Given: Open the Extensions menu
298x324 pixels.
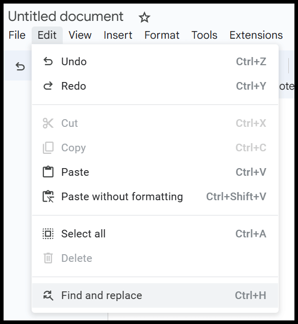Looking at the screenshot, I should 256,35.
